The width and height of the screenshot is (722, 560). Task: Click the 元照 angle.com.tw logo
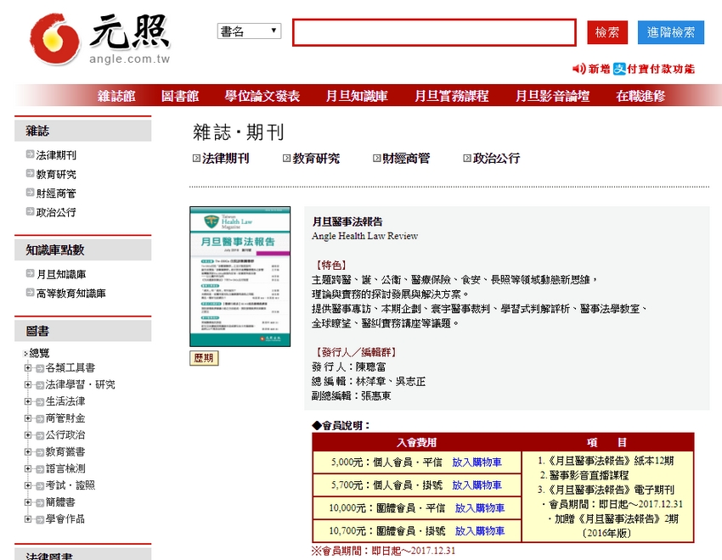(100, 39)
